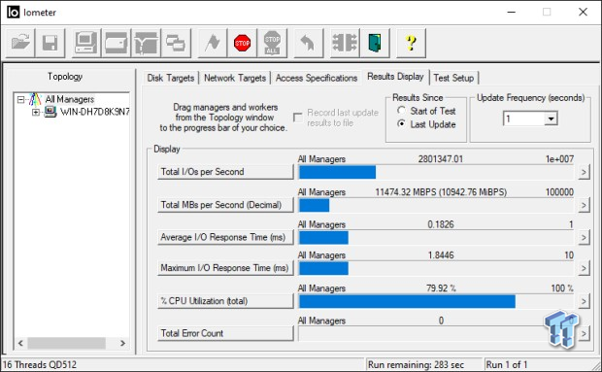Open details arrow for Total I/Os per Second
The height and width of the screenshot is (372, 602).
pos(584,172)
